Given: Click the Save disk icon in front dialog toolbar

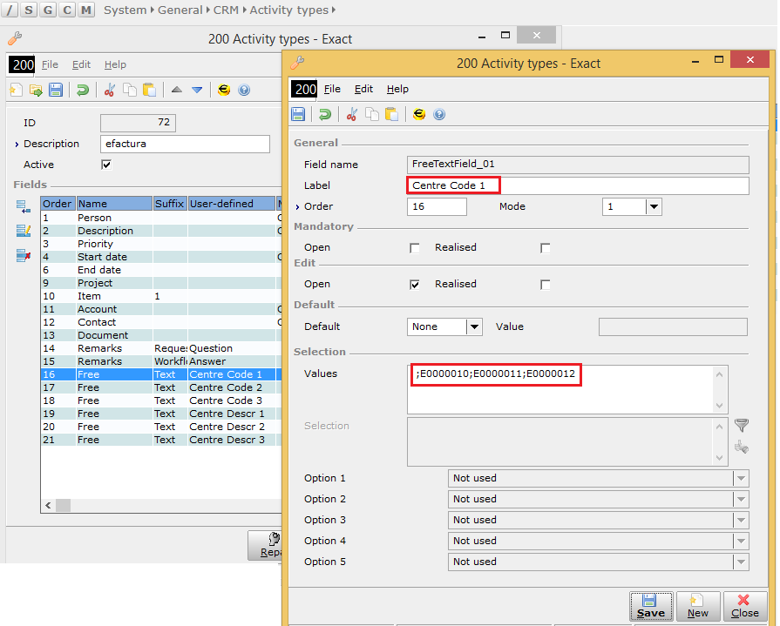Looking at the screenshot, I should 298,114.
